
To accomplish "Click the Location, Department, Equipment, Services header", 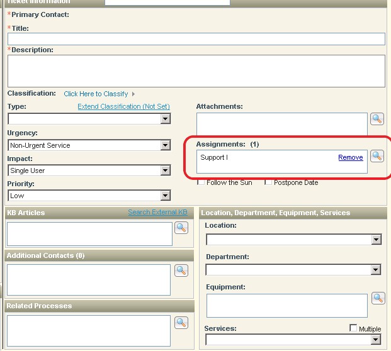I will (276, 213).
